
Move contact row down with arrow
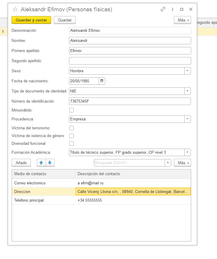[x=50, y=163]
